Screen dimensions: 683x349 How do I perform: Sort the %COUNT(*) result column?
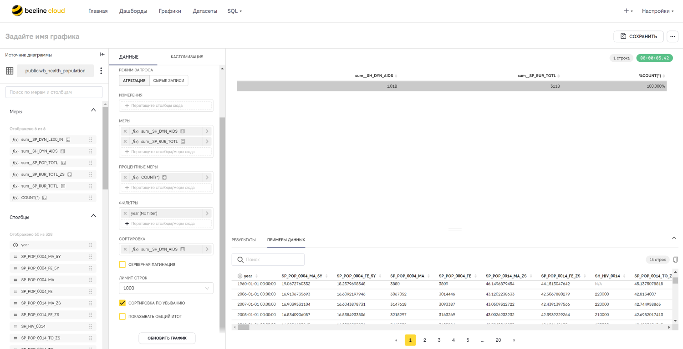click(x=664, y=76)
